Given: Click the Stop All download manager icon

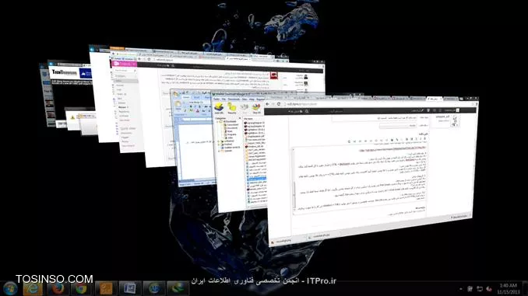Looking at the screenshot, I should (256, 109).
